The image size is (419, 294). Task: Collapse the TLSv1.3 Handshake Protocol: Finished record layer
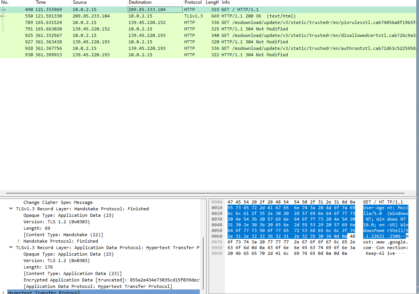(11, 209)
